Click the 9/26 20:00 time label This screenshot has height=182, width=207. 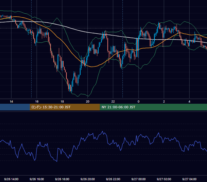point(88,179)
